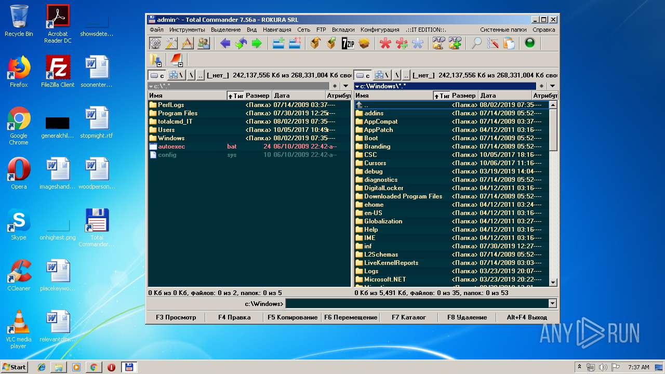Open the Инструменты menu
The height and width of the screenshot is (374, 665).
click(x=187, y=30)
